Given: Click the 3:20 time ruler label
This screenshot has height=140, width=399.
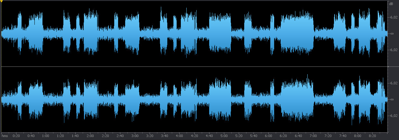Looking at the screenshot, I should [150, 136].
